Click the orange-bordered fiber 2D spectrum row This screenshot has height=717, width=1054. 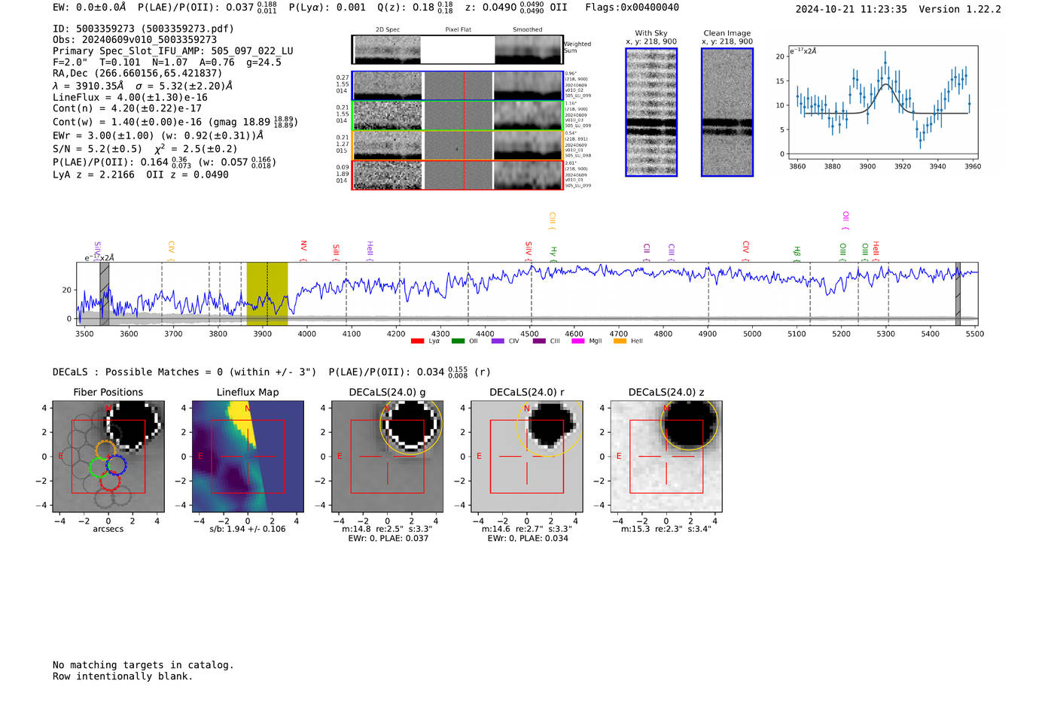coord(457,145)
